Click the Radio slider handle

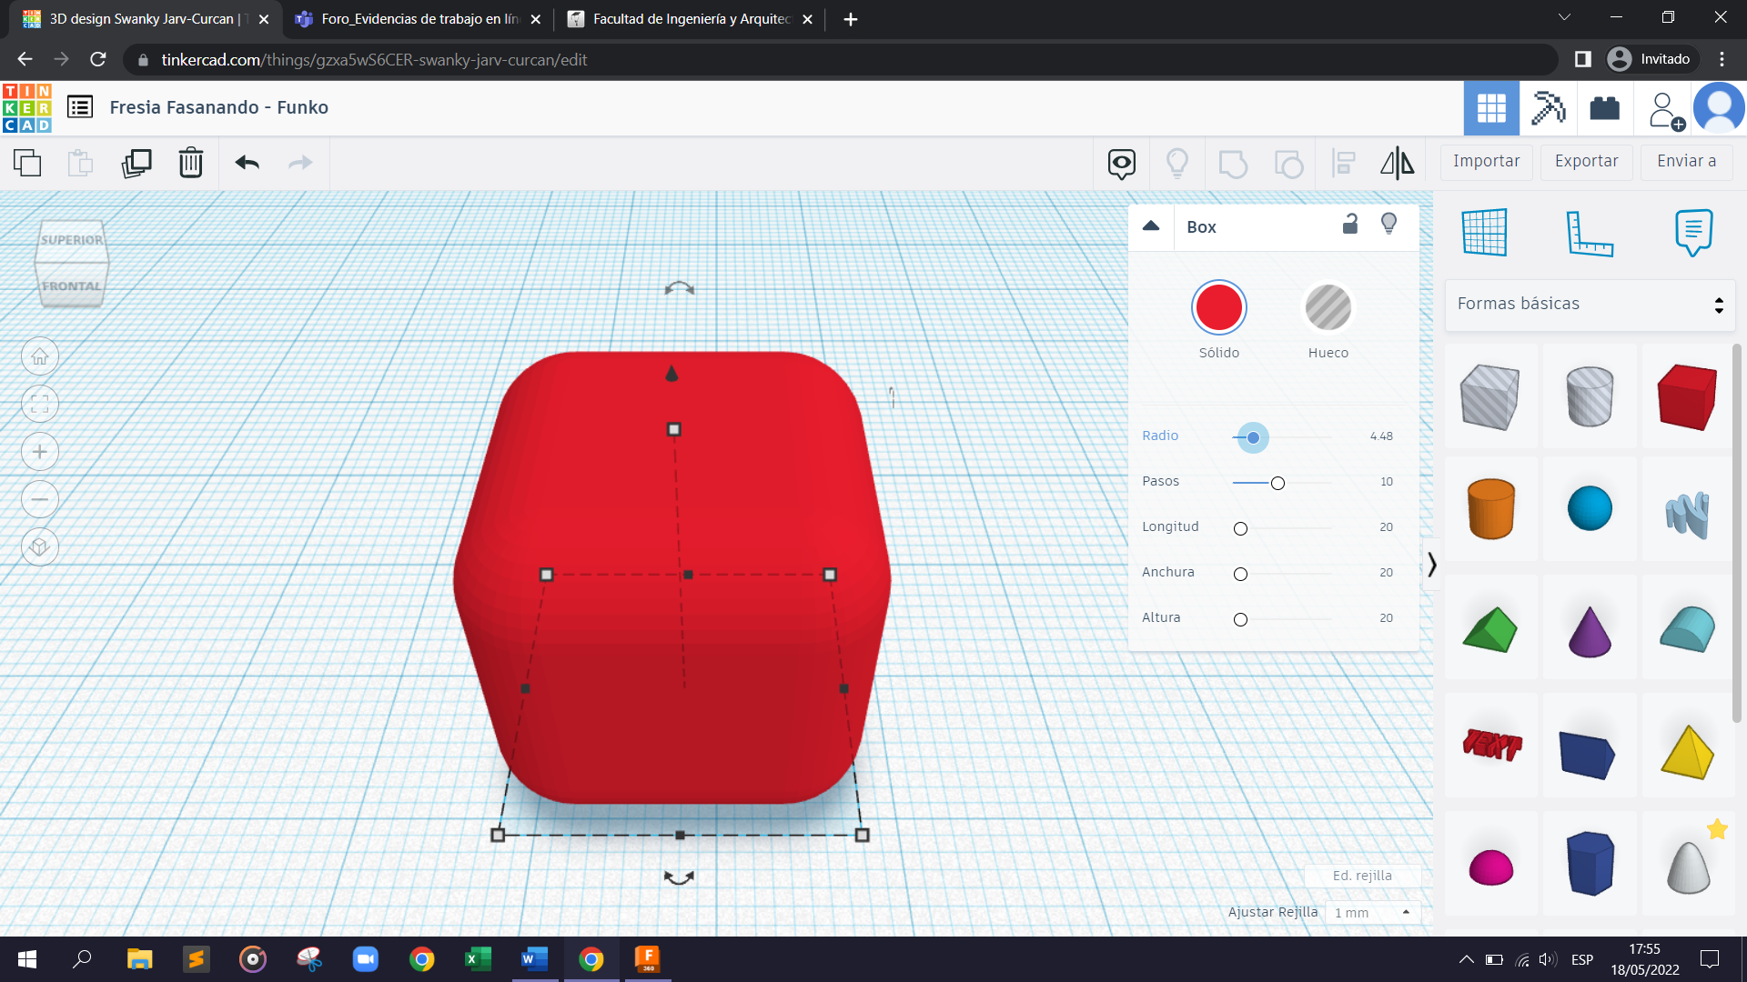coord(1253,437)
